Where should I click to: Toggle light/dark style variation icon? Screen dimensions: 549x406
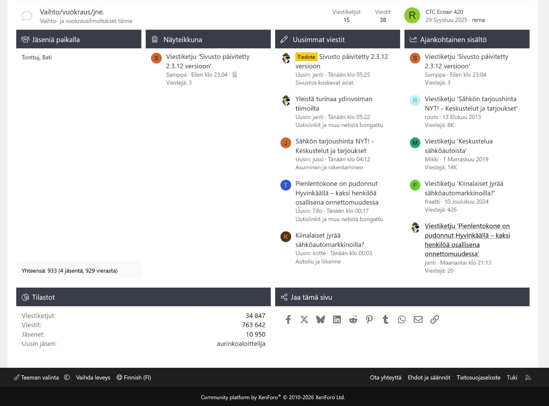coord(67,377)
